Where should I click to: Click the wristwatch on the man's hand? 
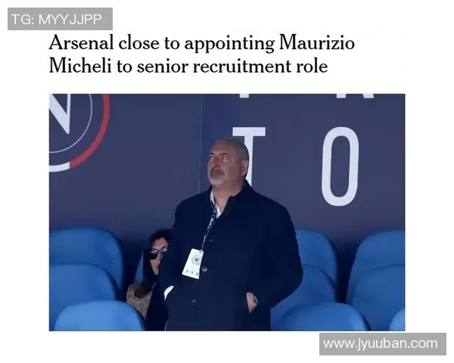(x=255, y=300)
